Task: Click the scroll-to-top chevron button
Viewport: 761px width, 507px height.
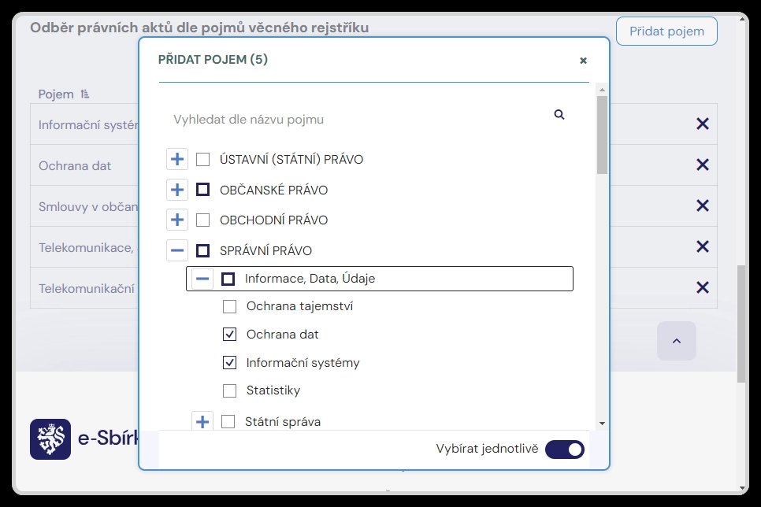Action: point(677,341)
